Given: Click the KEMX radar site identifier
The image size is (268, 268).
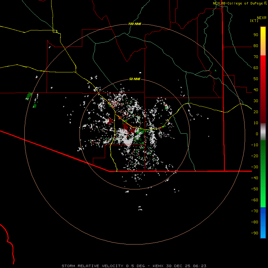Looking at the screenshot, I should [x=158, y=266].
